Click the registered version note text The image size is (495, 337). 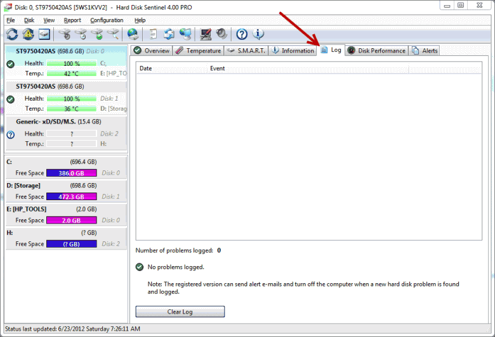coord(303,288)
